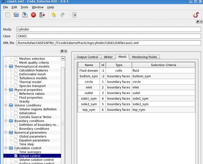Click the magnifier page search icon

point(74,15)
